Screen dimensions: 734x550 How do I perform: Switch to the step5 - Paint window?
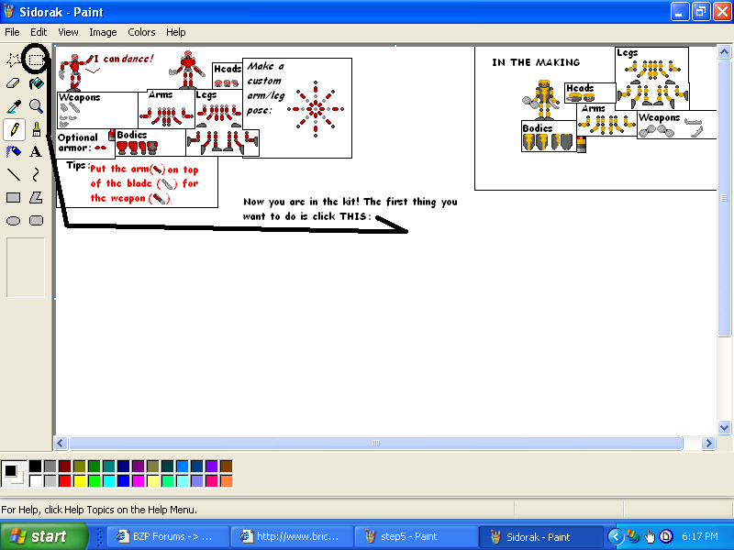click(x=417, y=536)
